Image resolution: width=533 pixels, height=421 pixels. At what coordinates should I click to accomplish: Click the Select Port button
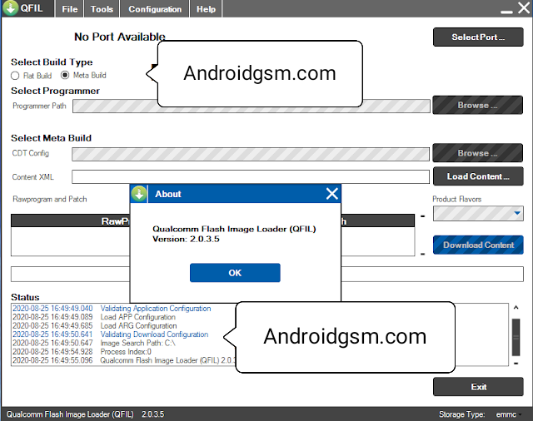[478, 37]
